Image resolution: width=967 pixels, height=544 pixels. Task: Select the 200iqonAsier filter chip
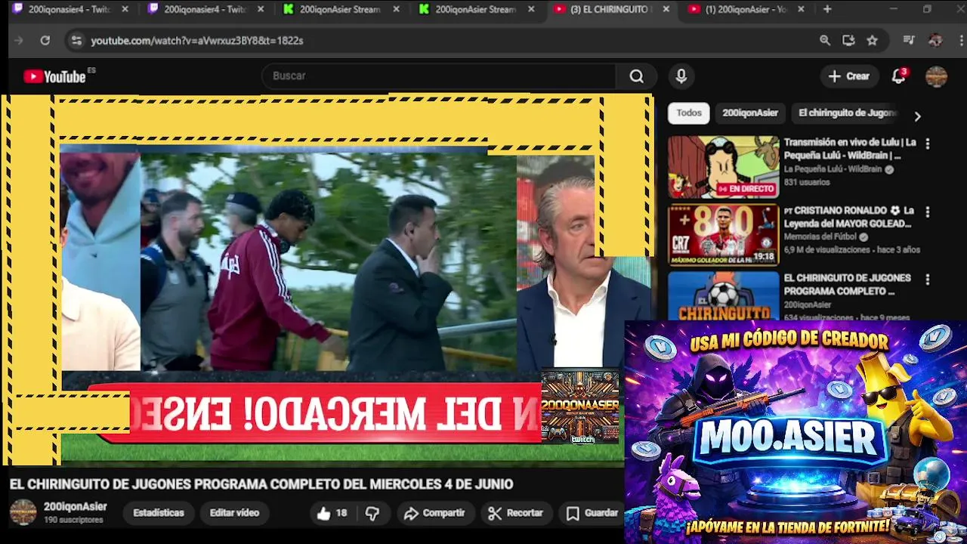(749, 113)
